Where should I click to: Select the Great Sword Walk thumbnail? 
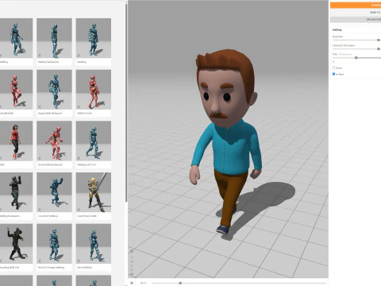[94, 192]
